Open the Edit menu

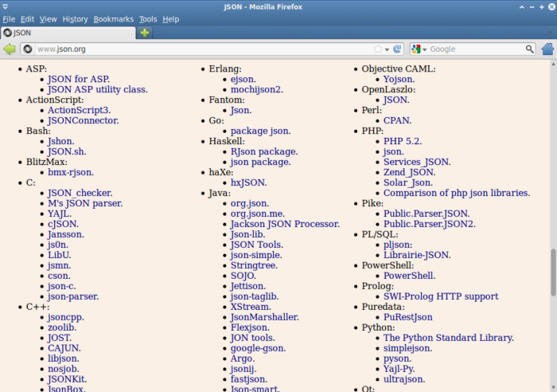pos(27,19)
